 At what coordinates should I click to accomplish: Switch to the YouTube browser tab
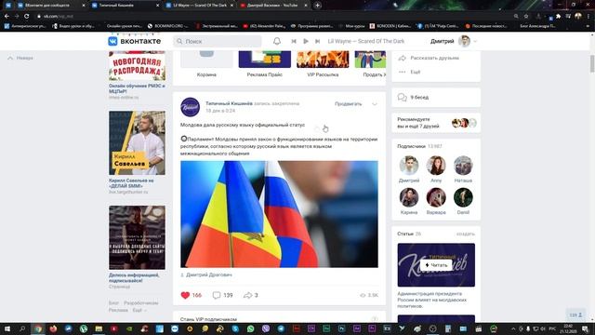point(273,6)
